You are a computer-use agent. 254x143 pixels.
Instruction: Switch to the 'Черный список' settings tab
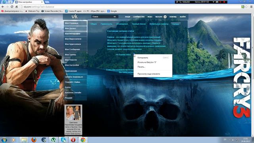(139, 24)
